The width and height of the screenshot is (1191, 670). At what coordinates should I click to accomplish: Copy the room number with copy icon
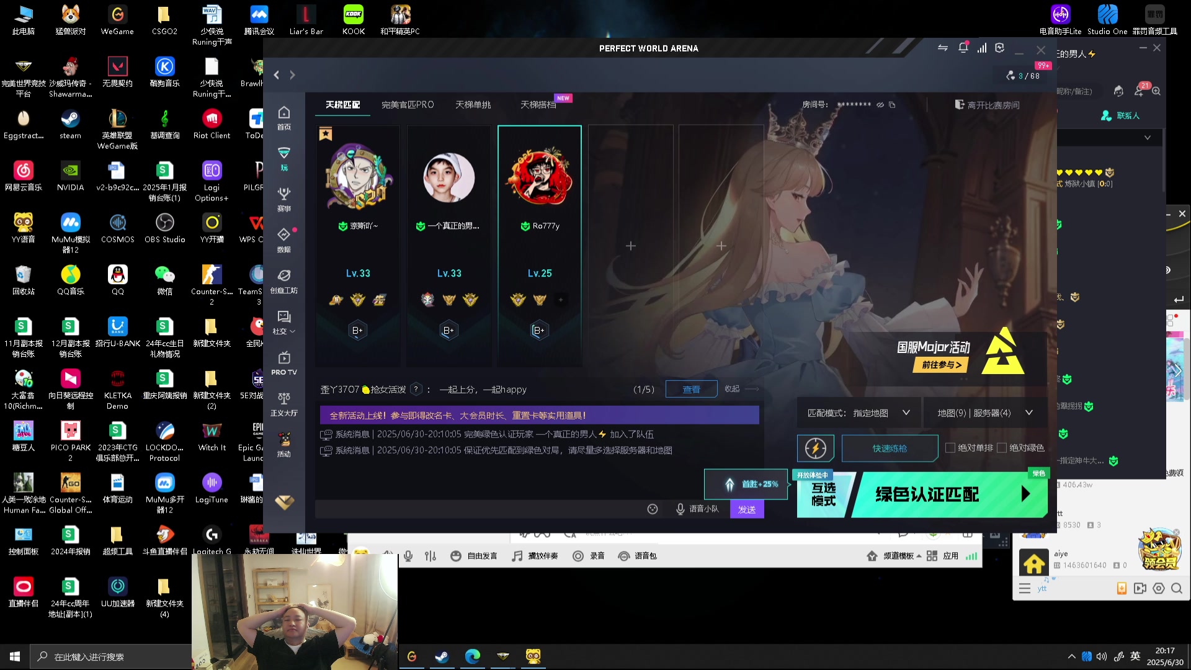tap(892, 105)
